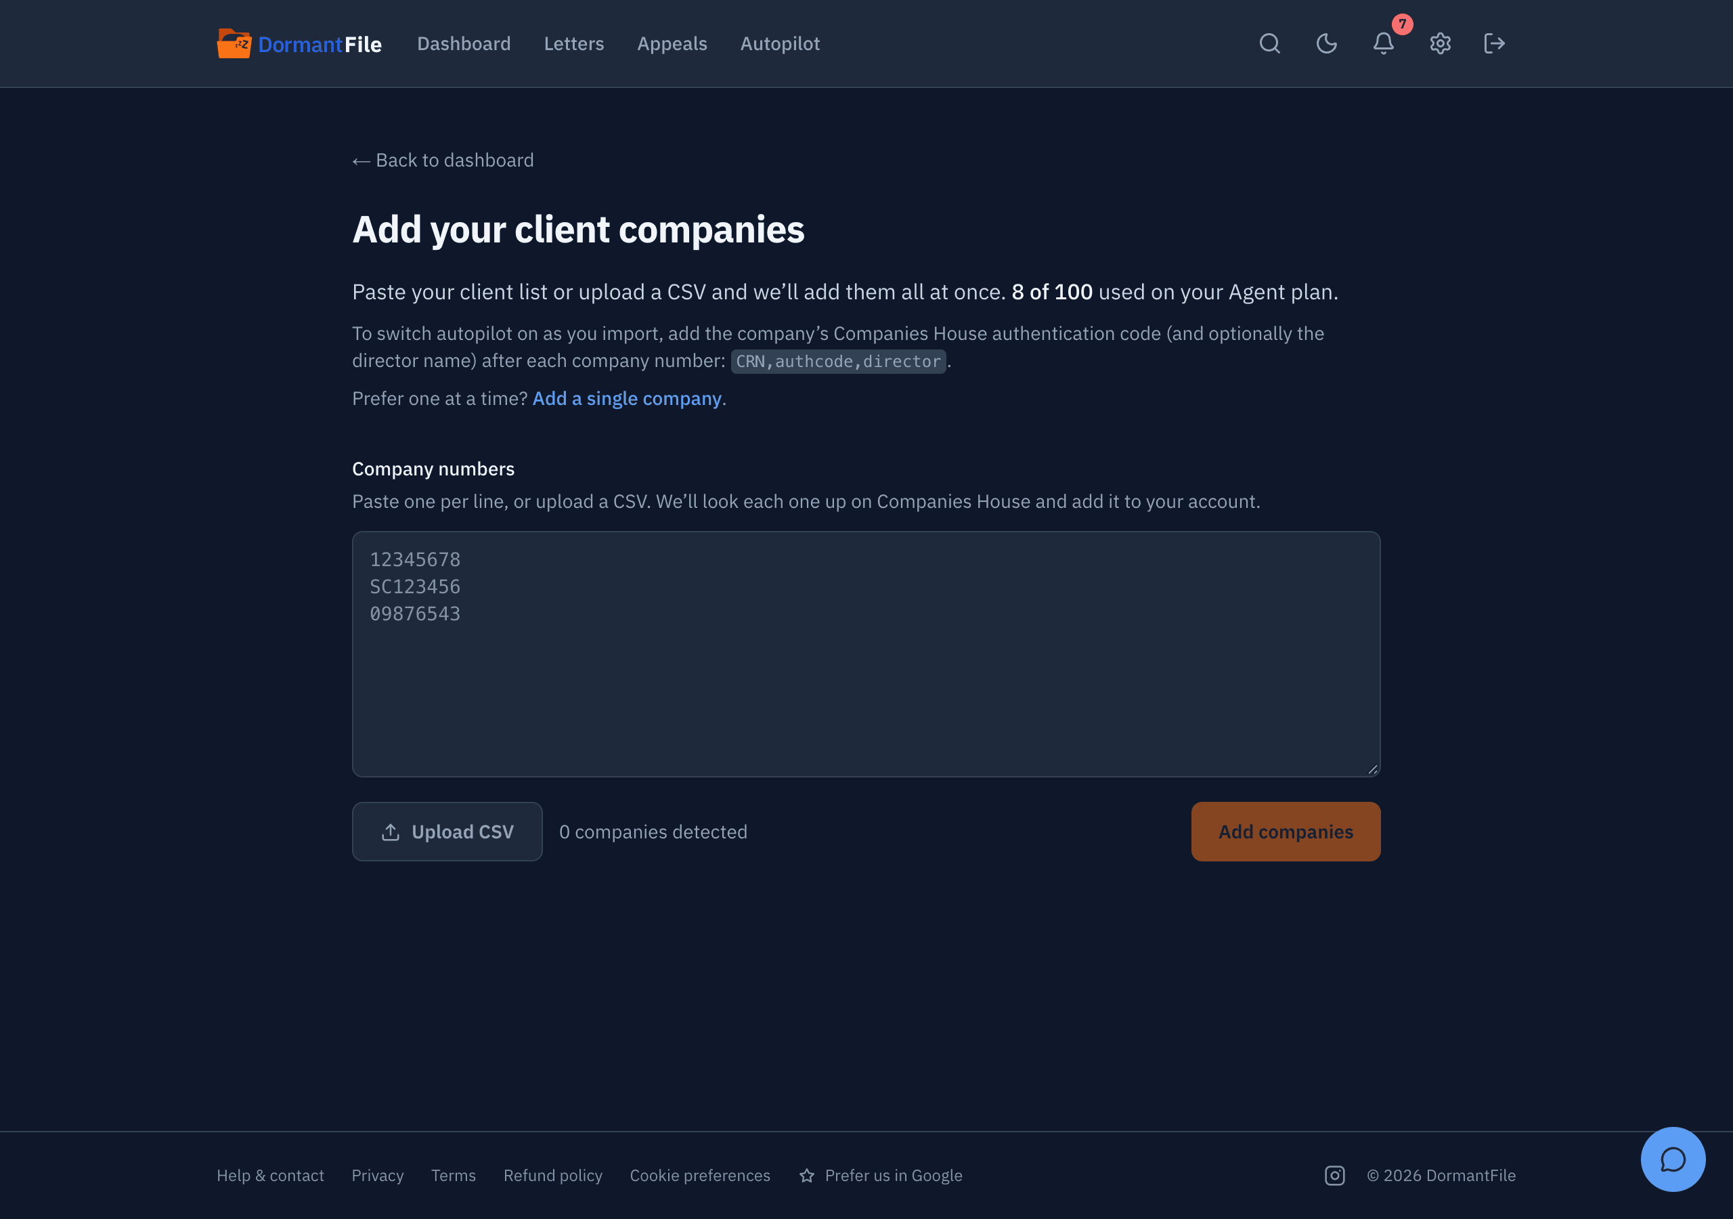Open settings gear icon
The image size is (1733, 1219).
[1440, 44]
